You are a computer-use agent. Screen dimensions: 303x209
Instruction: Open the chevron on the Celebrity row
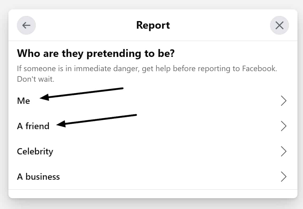[x=283, y=151]
